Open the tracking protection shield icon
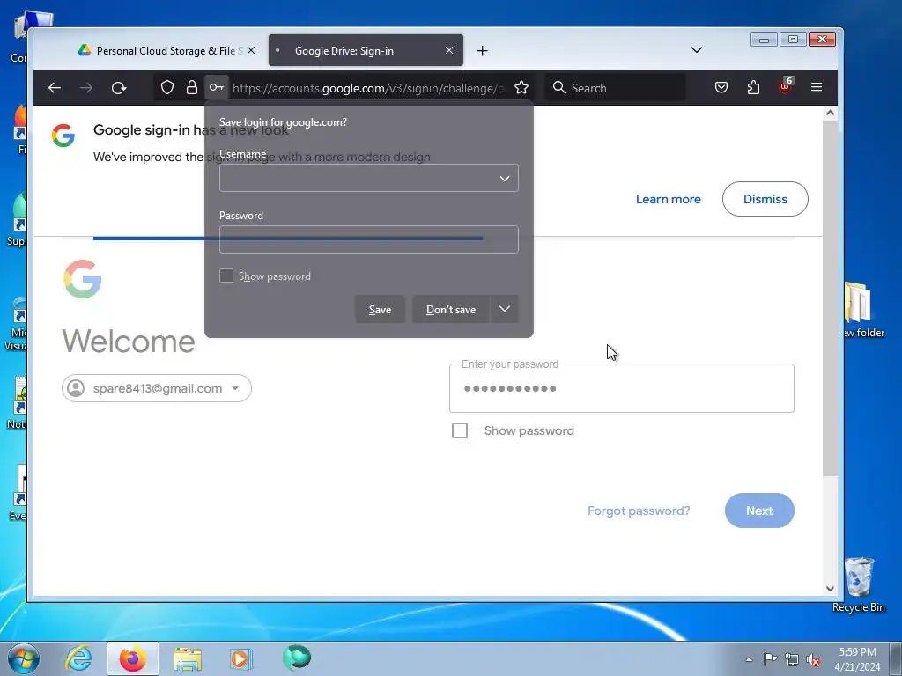Viewport: 902px width, 676px height. pos(166,87)
